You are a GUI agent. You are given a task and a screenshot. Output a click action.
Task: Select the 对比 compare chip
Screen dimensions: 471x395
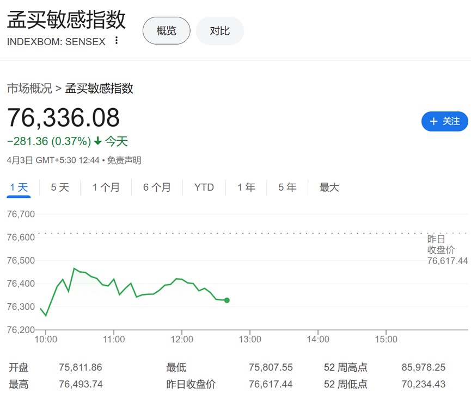coord(220,31)
